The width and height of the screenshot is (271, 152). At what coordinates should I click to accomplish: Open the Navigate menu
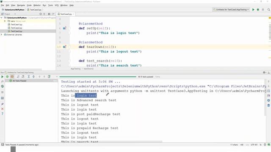[x=21, y=5]
